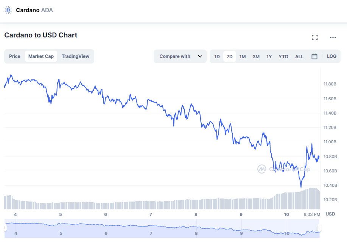The height and width of the screenshot is (242, 347).
Task: Click the 10.60B axis label
Action: (330, 171)
